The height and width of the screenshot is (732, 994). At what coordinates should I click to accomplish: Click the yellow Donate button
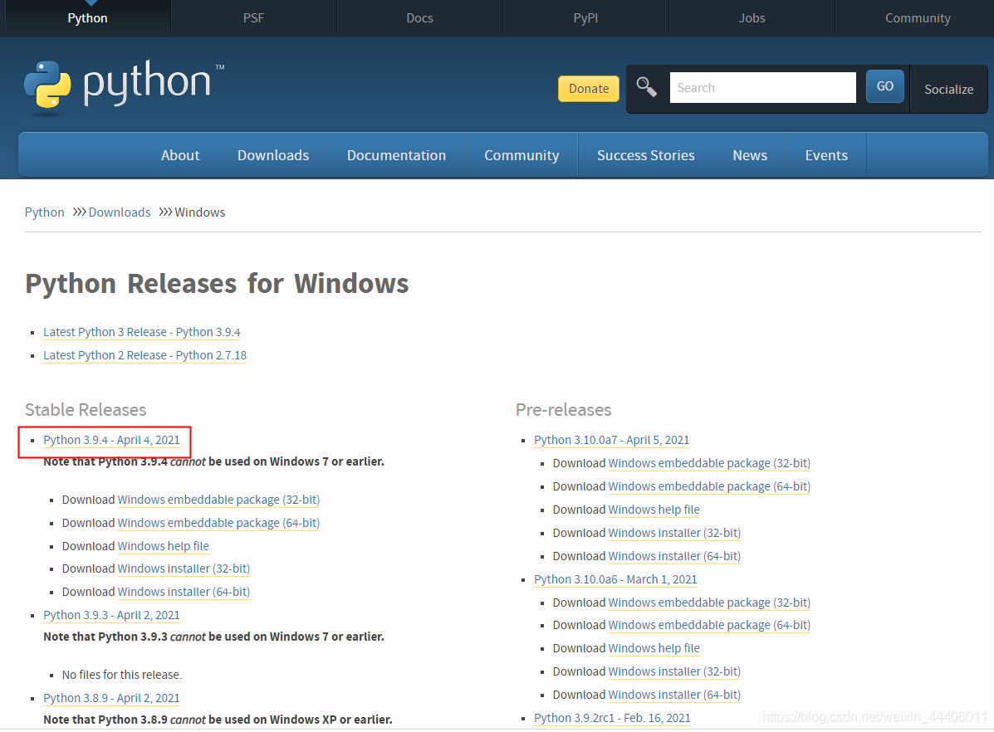(x=588, y=89)
